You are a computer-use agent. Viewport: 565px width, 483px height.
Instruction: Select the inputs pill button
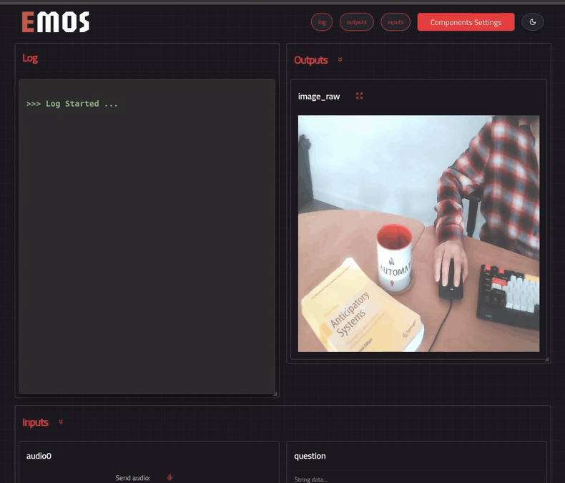(x=395, y=22)
